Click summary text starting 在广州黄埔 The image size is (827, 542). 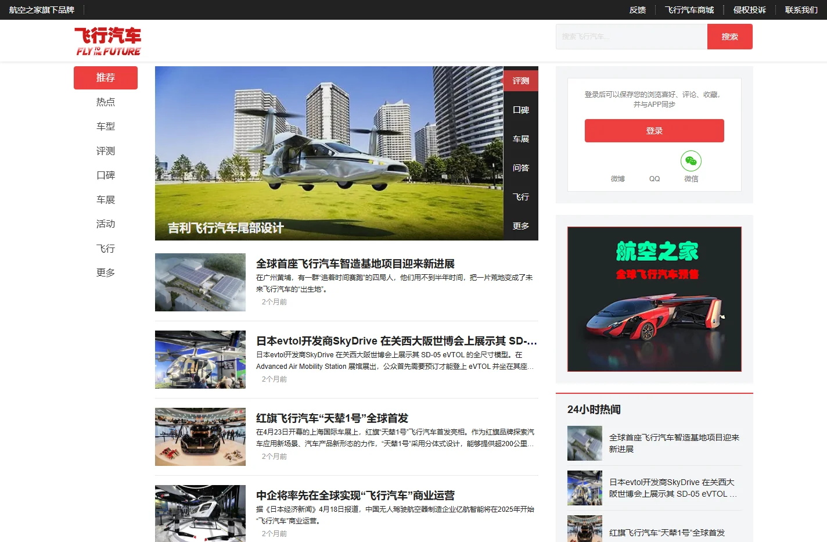coord(394,283)
